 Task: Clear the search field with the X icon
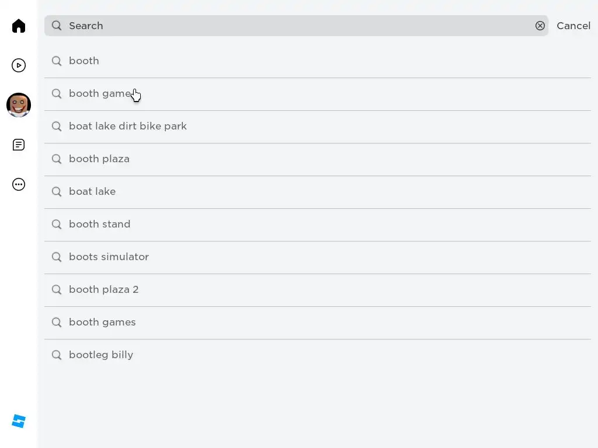(x=540, y=26)
